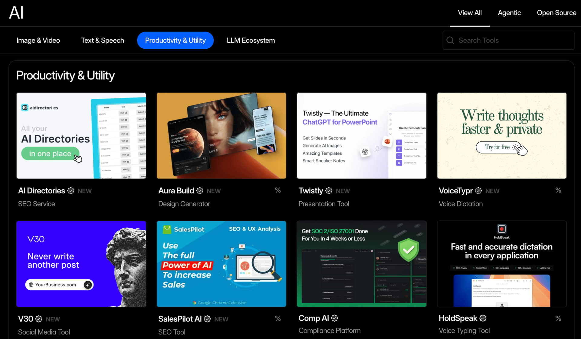This screenshot has height=339, width=581.
Task: Click the verified badge beside Twistly
Action: [x=329, y=191]
